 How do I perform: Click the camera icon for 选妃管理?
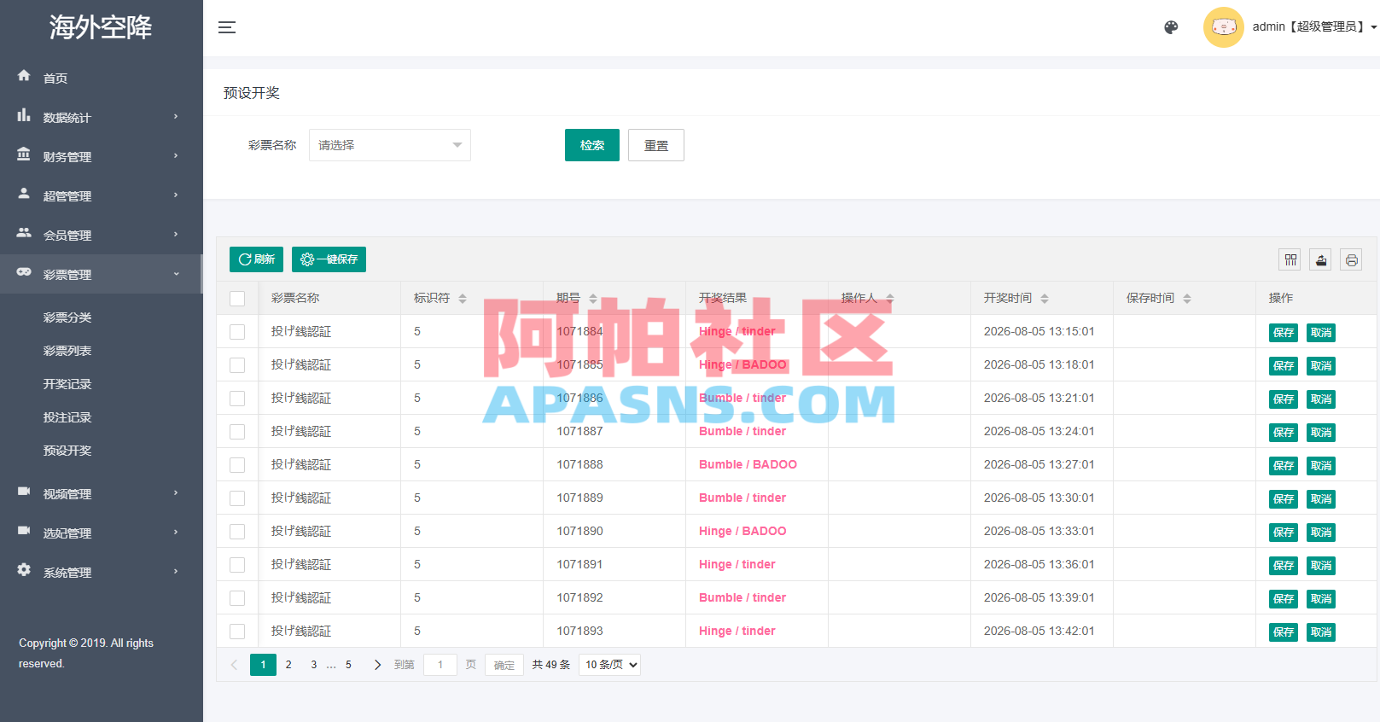point(24,530)
